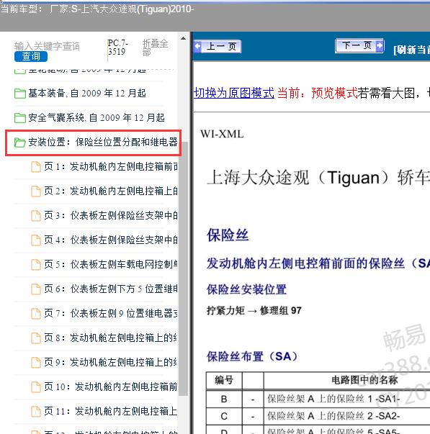The height and width of the screenshot is (434, 430).
Task: Open 页 8：发动机舱左侧电控箱上的
Action: point(111,338)
